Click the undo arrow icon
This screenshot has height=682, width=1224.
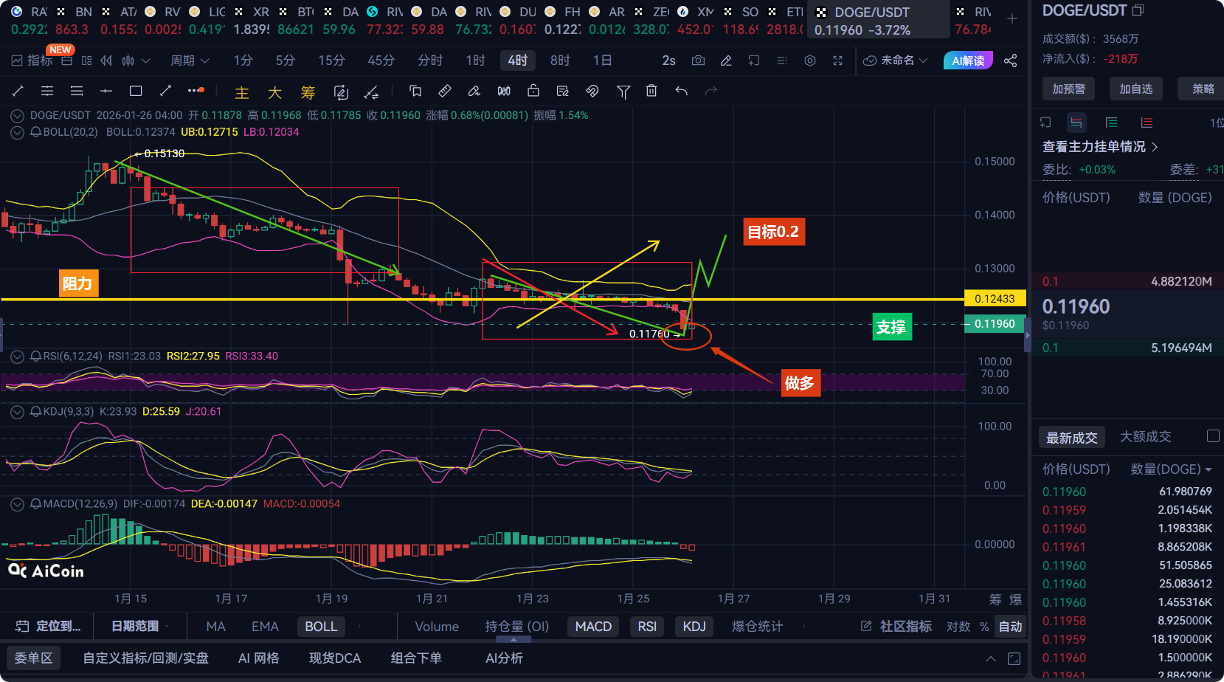point(682,91)
